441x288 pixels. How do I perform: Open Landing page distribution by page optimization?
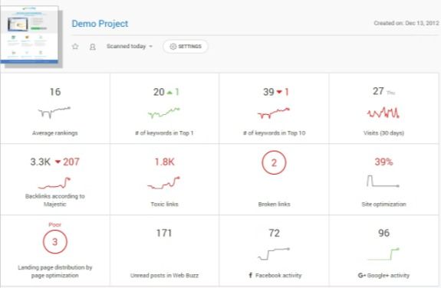55,271
